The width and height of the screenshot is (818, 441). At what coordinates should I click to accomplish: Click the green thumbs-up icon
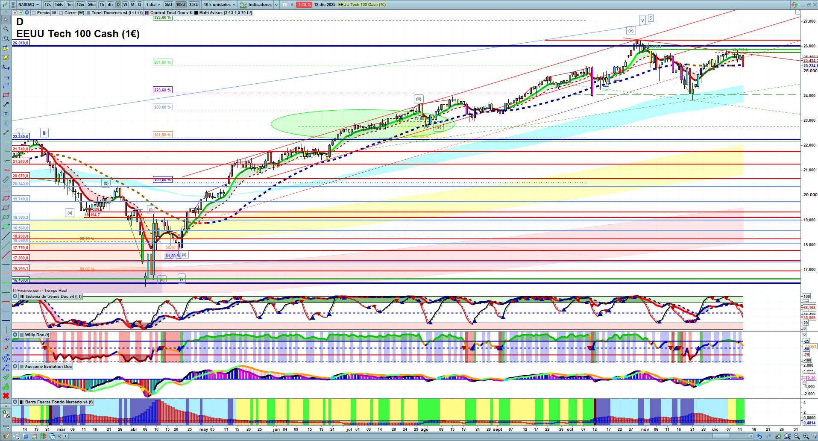tap(6, 386)
